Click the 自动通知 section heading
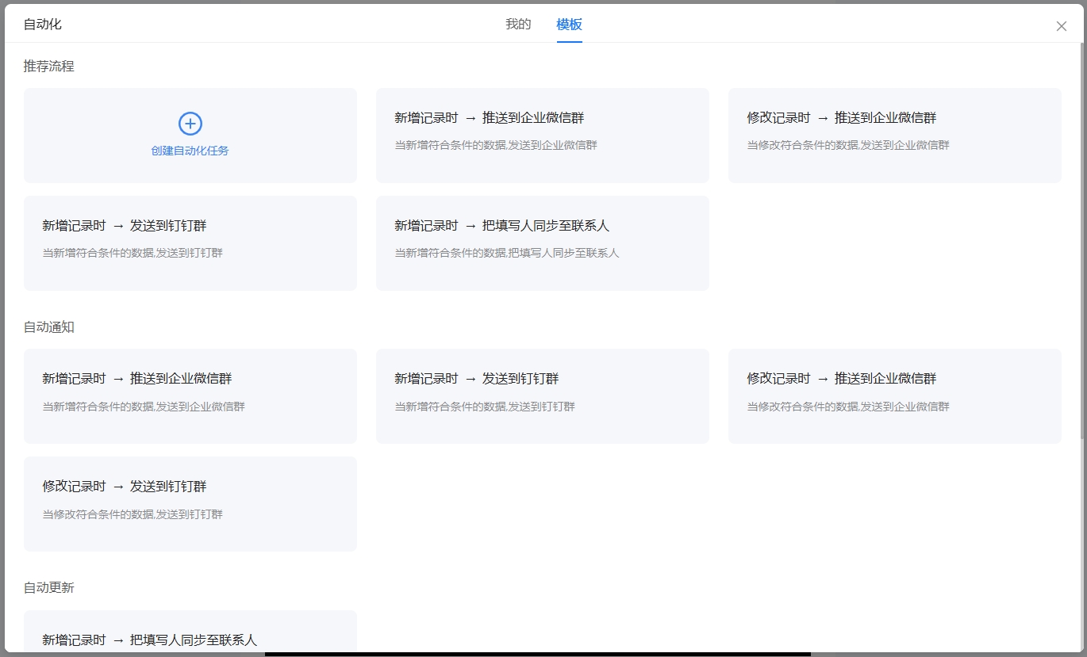Viewport: 1087px width, 657px height. (49, 327)
